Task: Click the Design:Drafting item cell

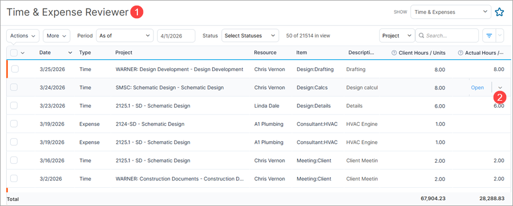Action: click(x=315, y=69)
